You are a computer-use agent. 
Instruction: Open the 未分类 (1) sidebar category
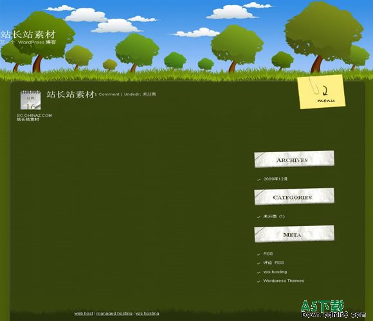pyautogui.click(x=274, y=216)
